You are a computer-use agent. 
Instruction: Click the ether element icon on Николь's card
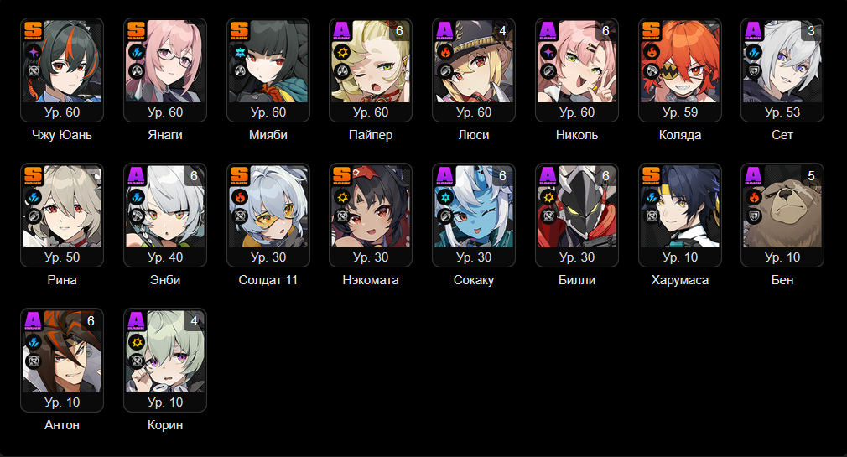coord(548,52)
